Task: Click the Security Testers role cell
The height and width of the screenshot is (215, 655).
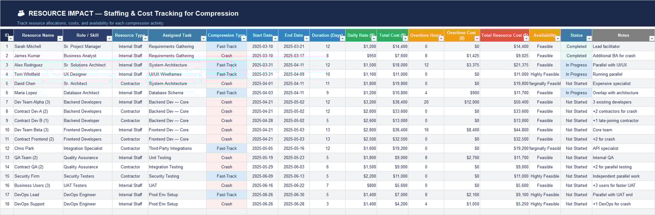Action: pyautogui.click(x=88, y=176)
